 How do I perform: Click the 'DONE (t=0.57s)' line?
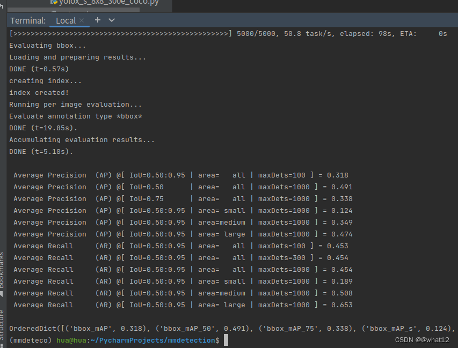(x=39, y=69)
